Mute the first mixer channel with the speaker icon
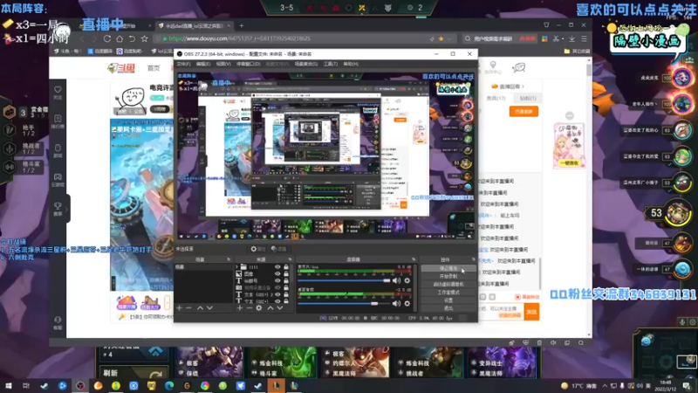 pos(396,280)
